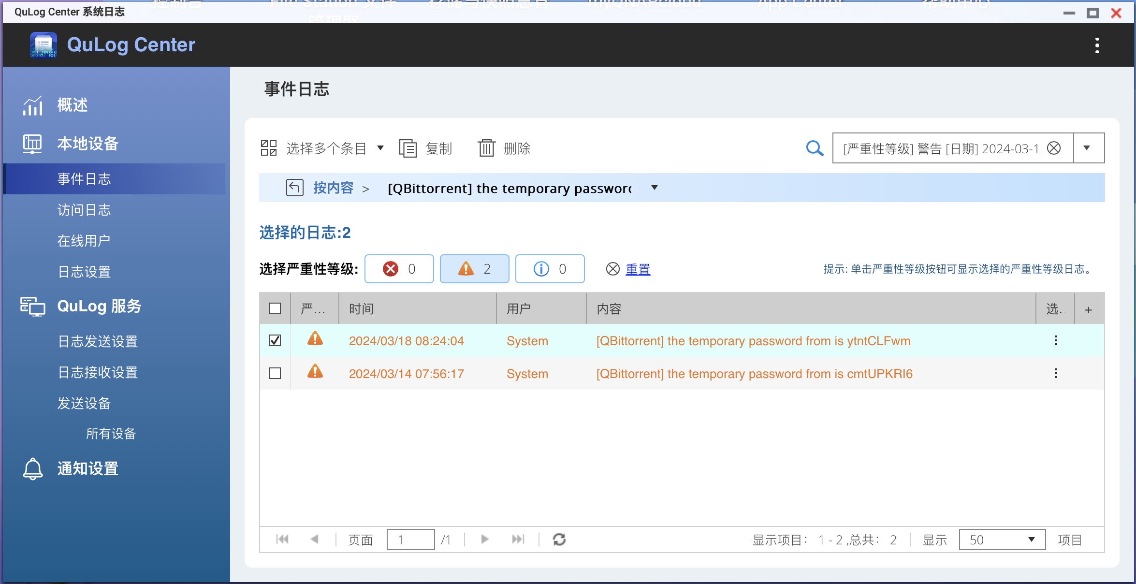Toggle the warning severity filter showing 2

(474, 269)
